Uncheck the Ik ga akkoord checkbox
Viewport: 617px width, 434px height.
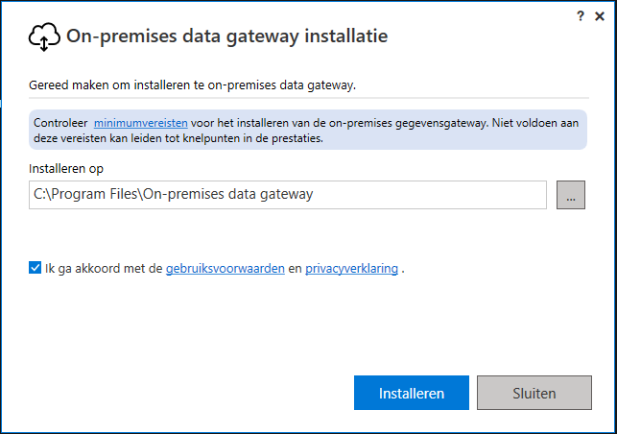pyautogui.click(x=35, y=268)
